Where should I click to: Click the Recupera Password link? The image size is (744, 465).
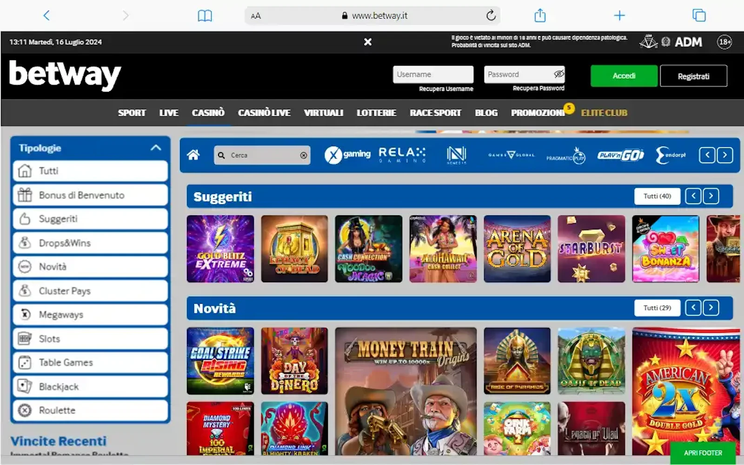coord(538,88)
